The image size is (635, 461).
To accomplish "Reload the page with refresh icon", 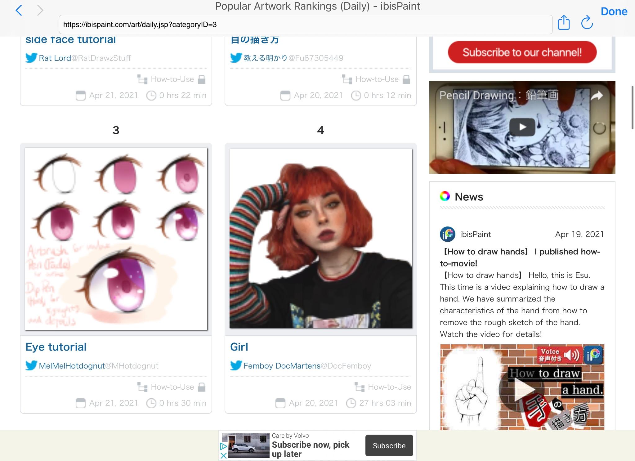I will pyautogui.click(x=587, y=23).
